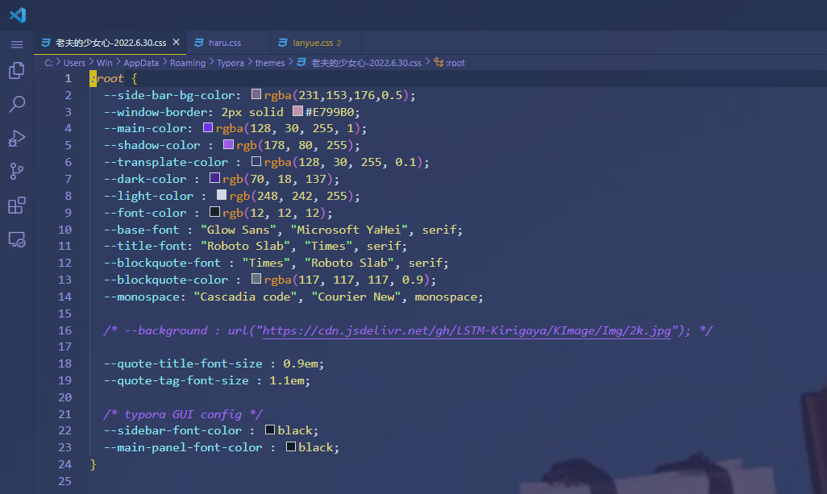This screenshot has width=827, height=494.
Task: Click the "--quote-title-font-size" property text
Action: (183, 363)
